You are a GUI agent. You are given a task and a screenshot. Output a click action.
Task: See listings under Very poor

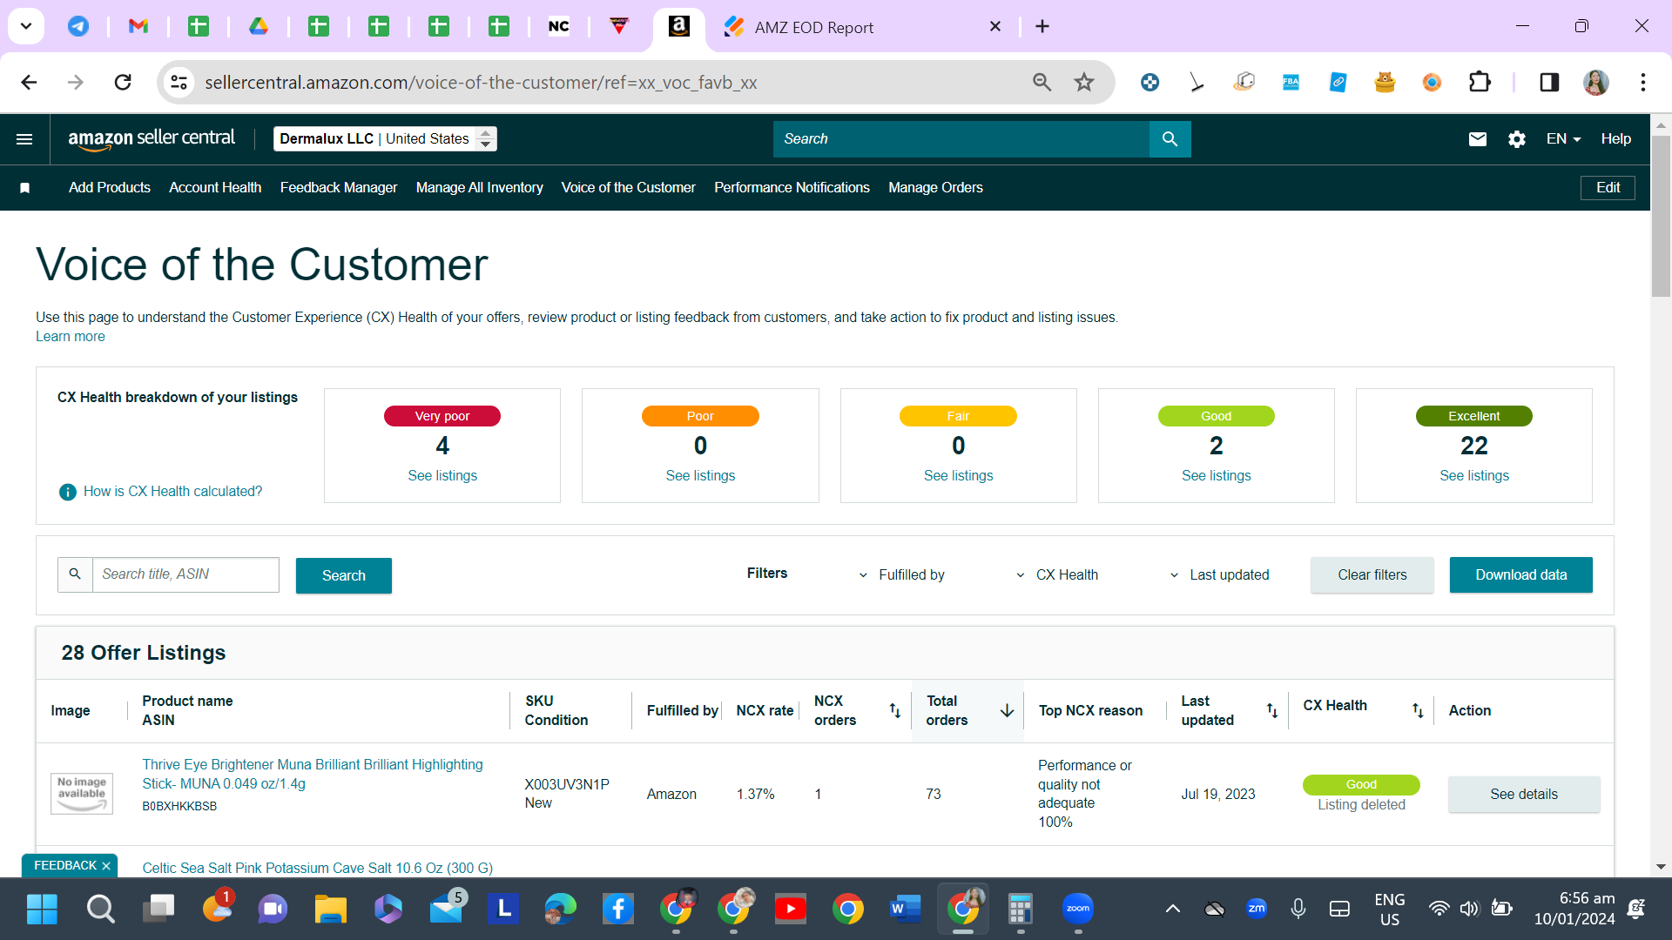pos(442,476)
